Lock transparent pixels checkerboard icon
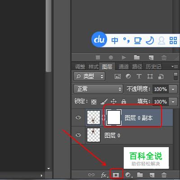 94,102
